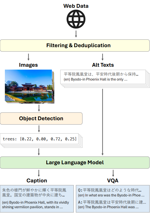This screenshot has width=150, height=214.
Task: Click the VQA heading
Action: (x=113, y=181)
